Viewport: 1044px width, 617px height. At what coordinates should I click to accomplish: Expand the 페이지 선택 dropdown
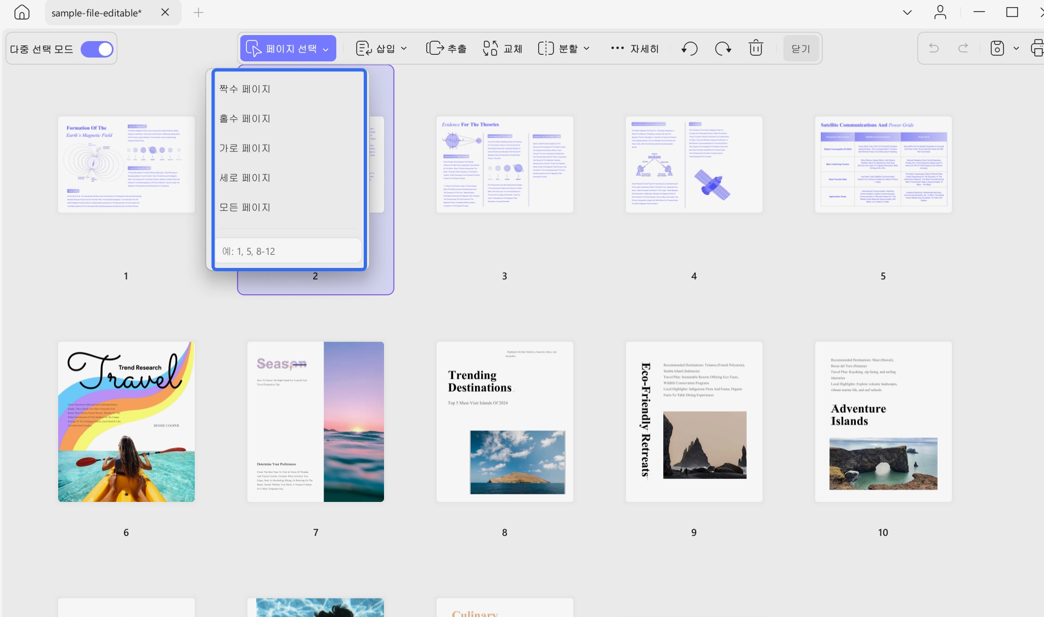pyautogui.click(x=287, y=49)
